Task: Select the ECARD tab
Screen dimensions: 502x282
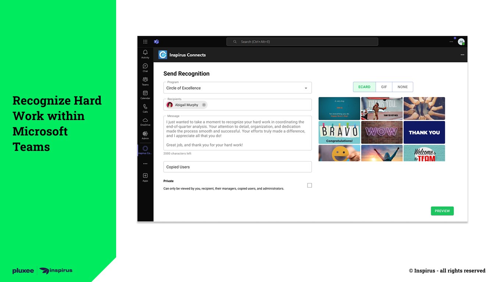Action: [x=364, y=87]
